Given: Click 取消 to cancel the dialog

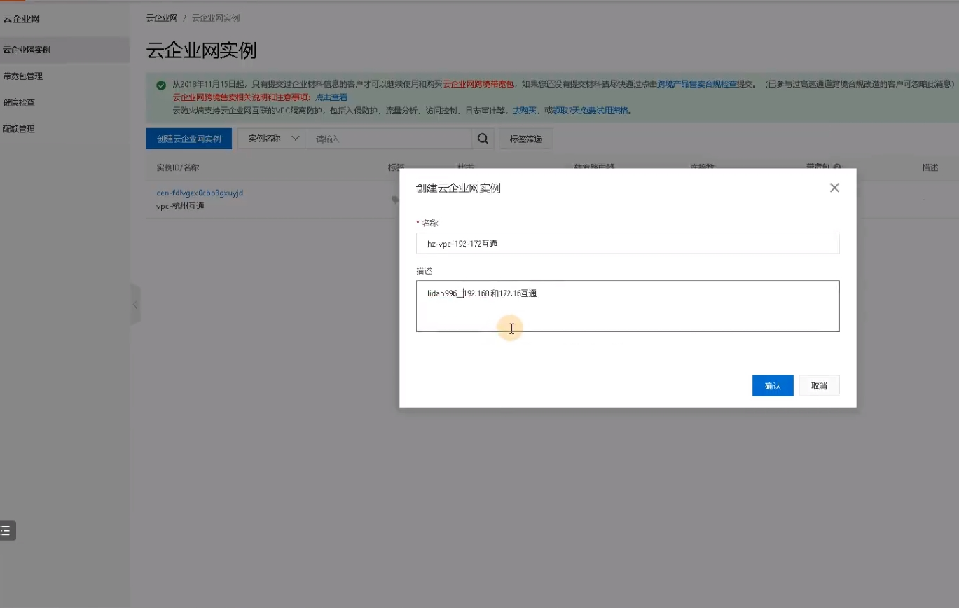Looking at the screenshot, I should click(x=818, y=385).
